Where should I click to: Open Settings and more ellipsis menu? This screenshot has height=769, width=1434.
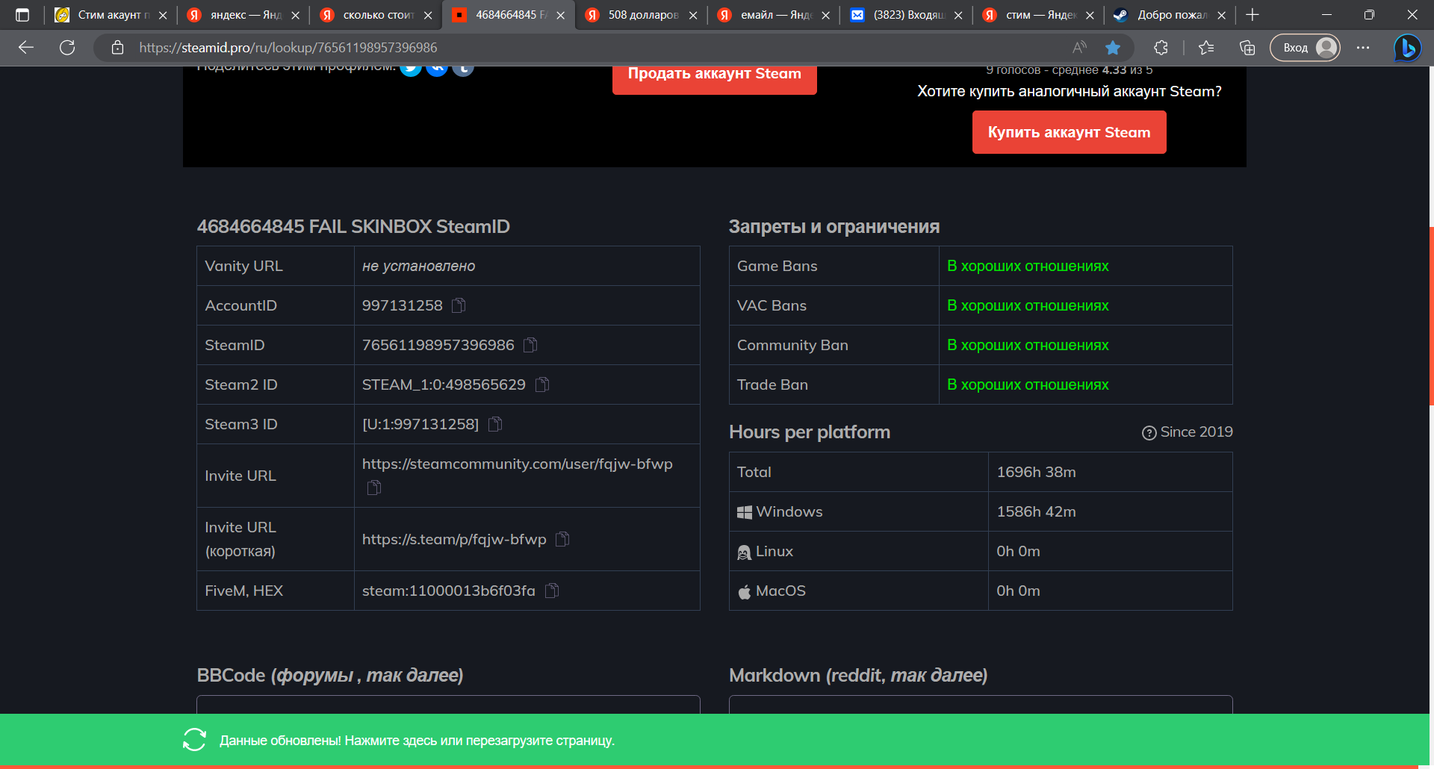pyautogui.click(x=1363, y=48)
